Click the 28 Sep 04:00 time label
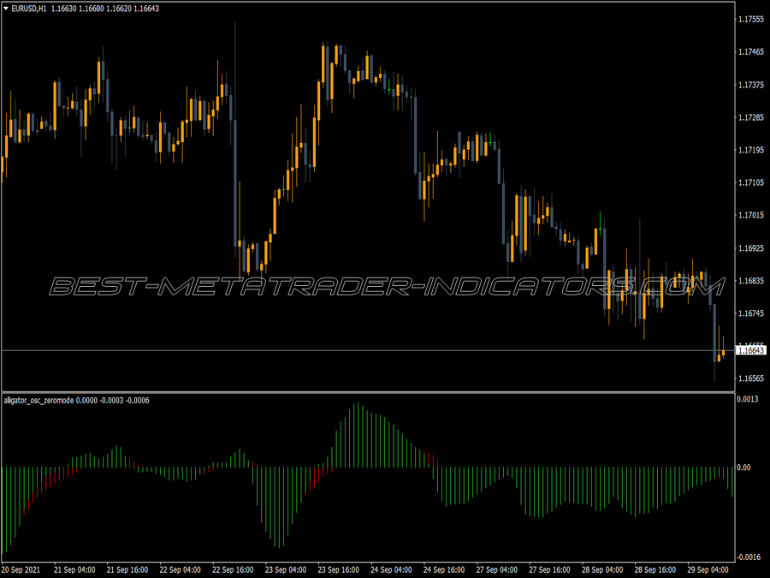The image size is (770, 578). click(x=602, y=569)
